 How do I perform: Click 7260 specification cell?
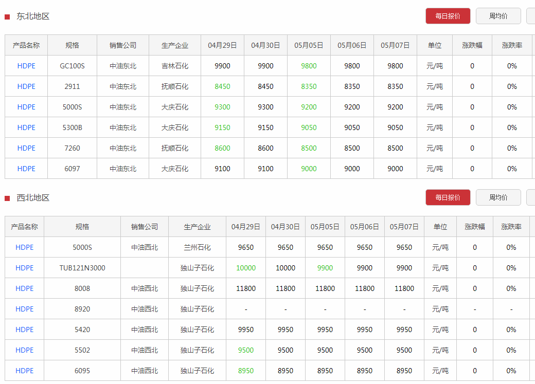[73, 148]
